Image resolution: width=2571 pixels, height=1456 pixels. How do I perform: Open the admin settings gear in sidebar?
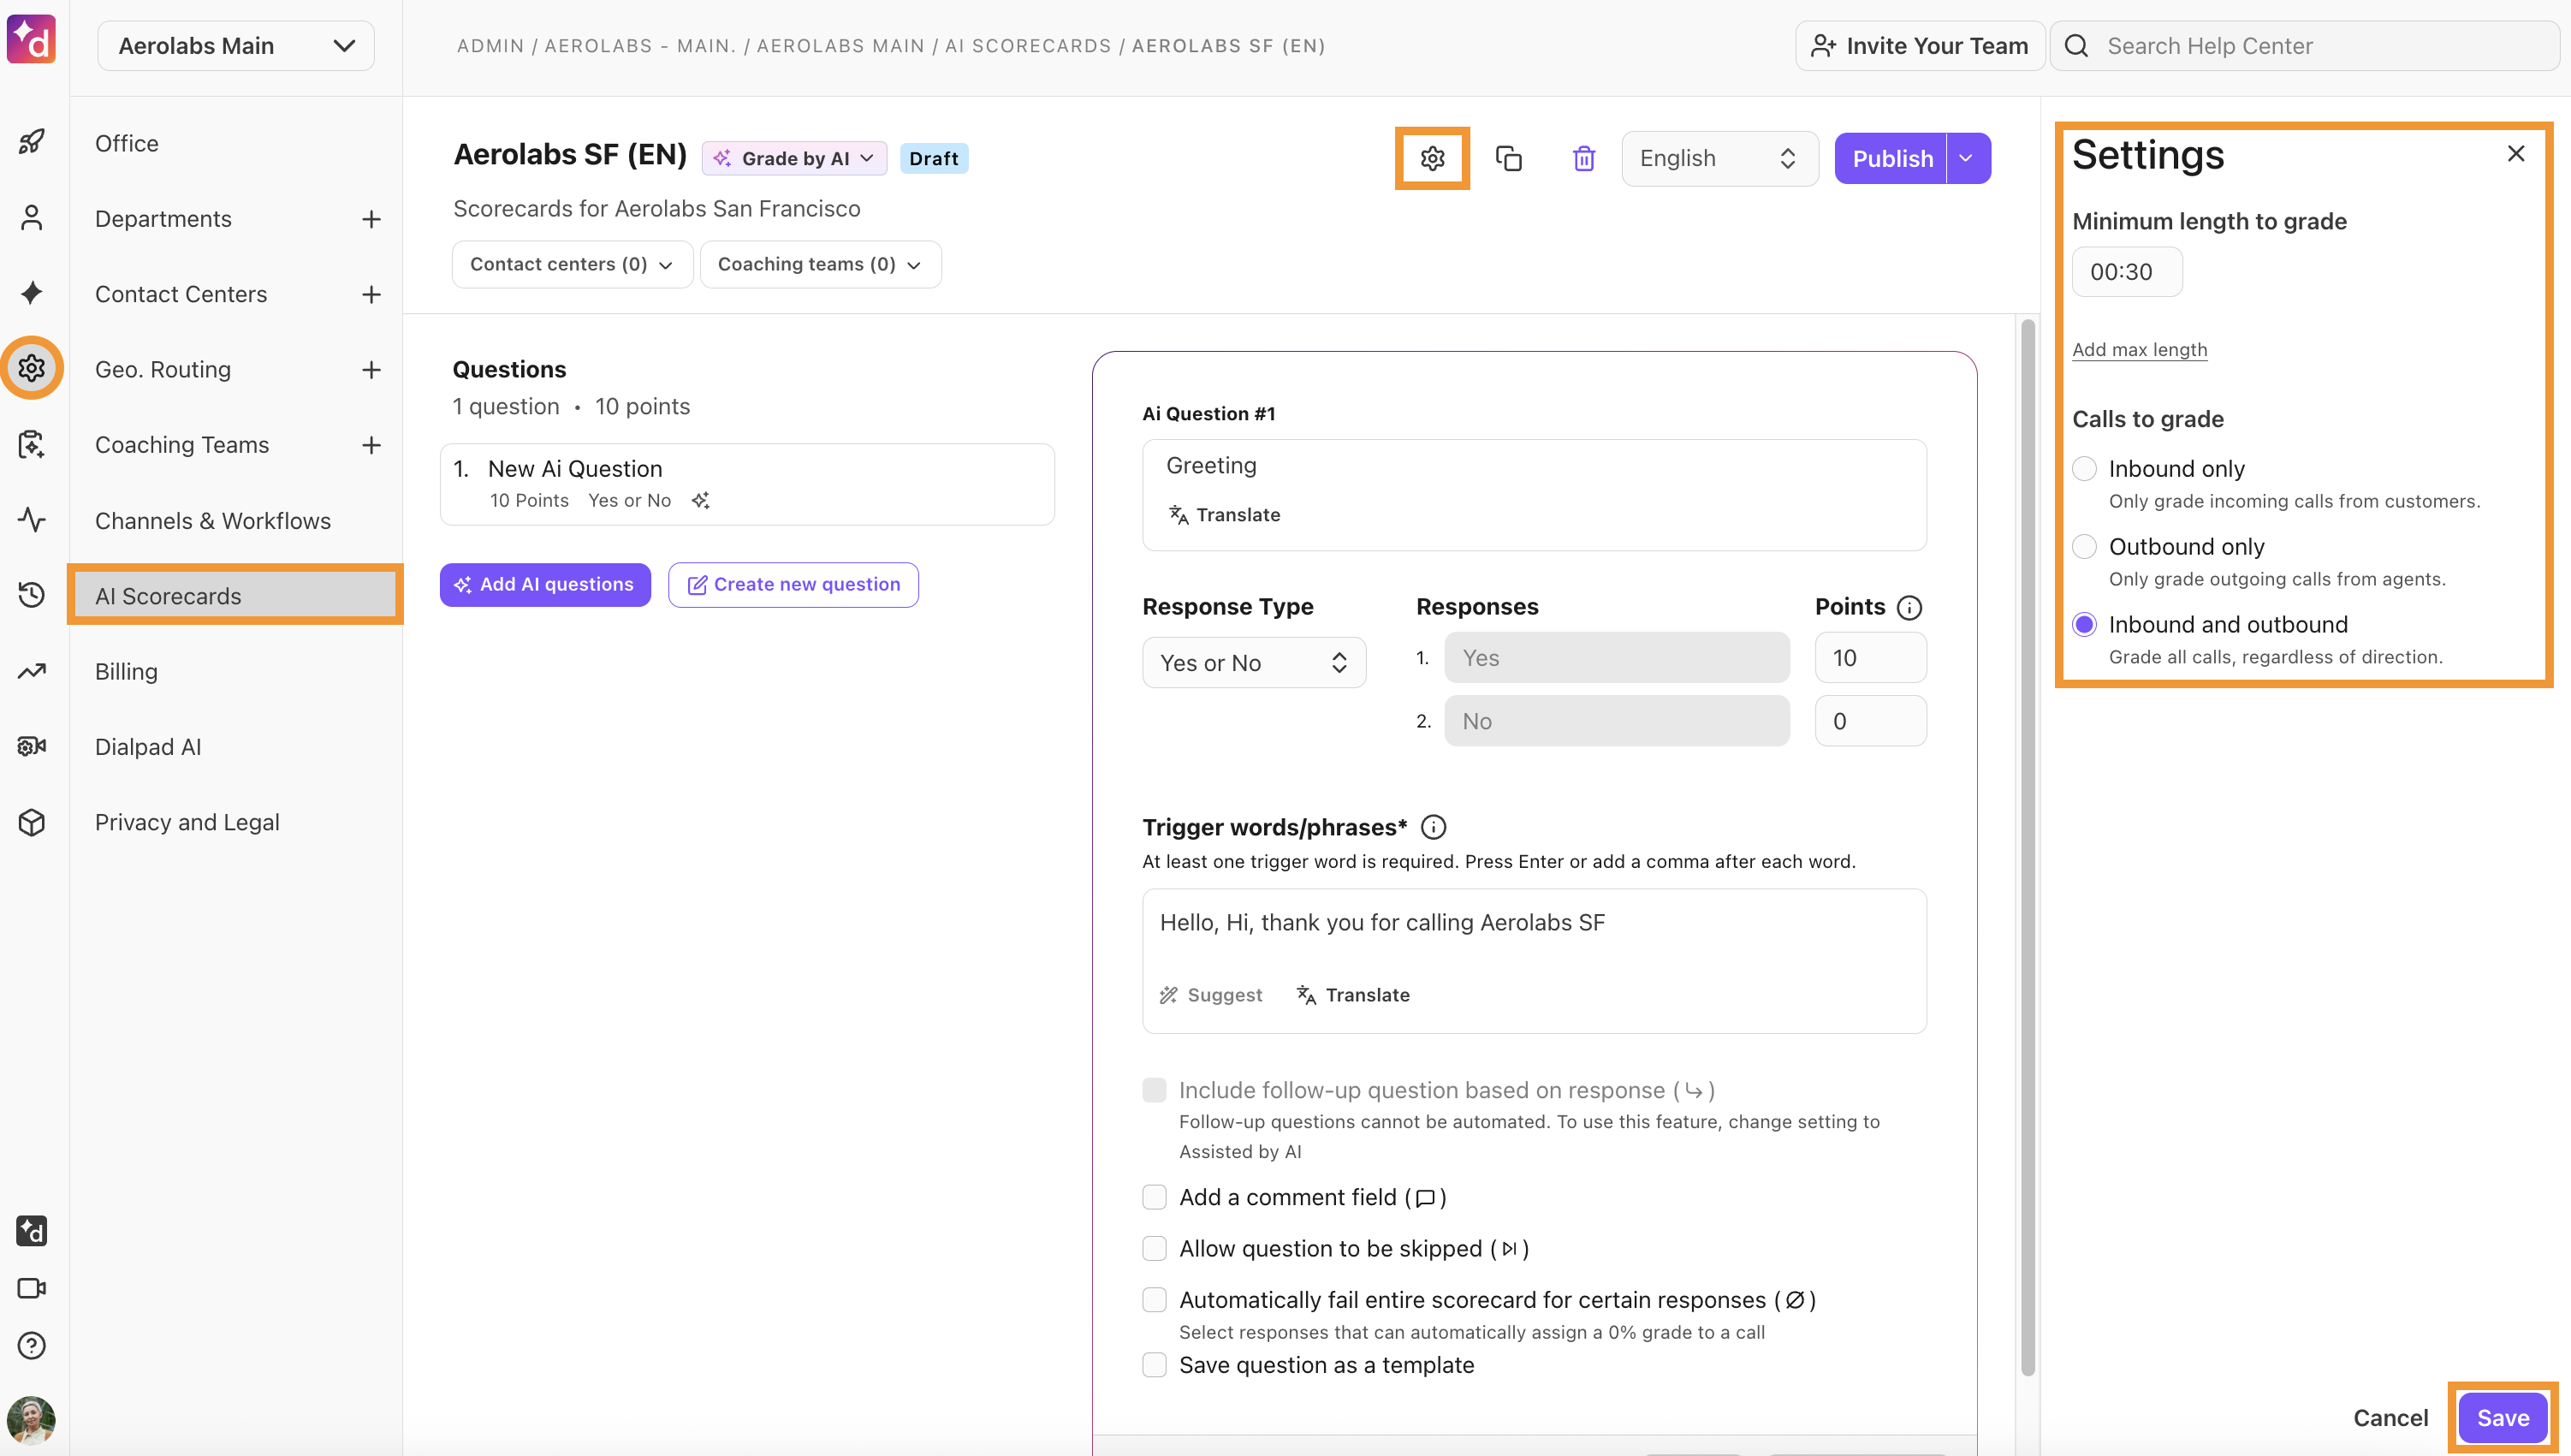tap(32, 368)
